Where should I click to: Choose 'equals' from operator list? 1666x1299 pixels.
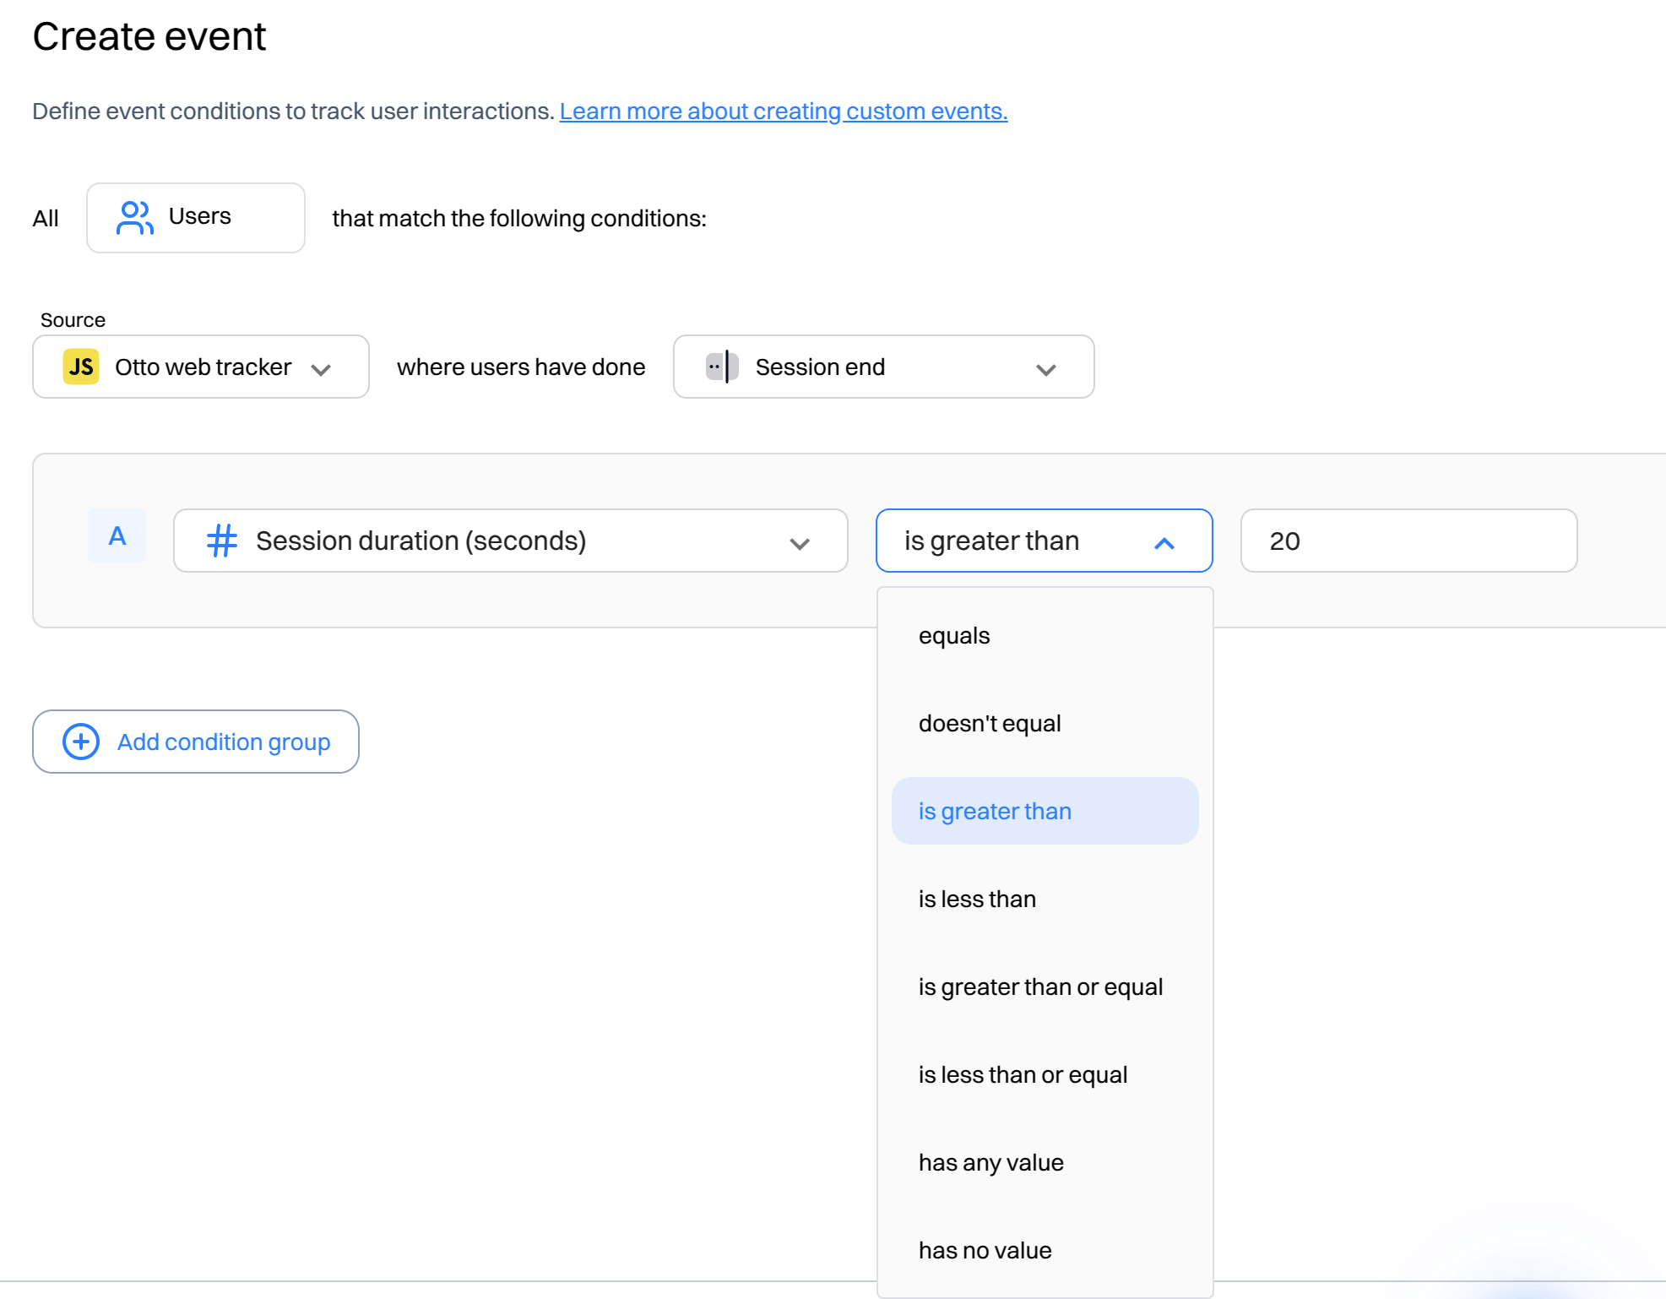click(x=1045, y=635)
